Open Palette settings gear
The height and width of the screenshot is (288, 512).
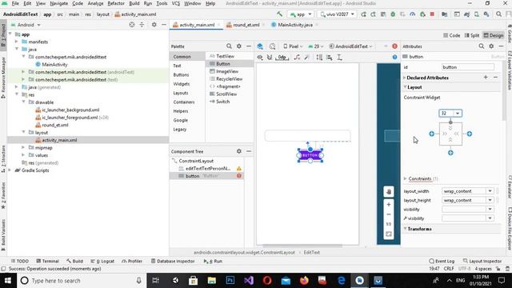coord(239,46)
